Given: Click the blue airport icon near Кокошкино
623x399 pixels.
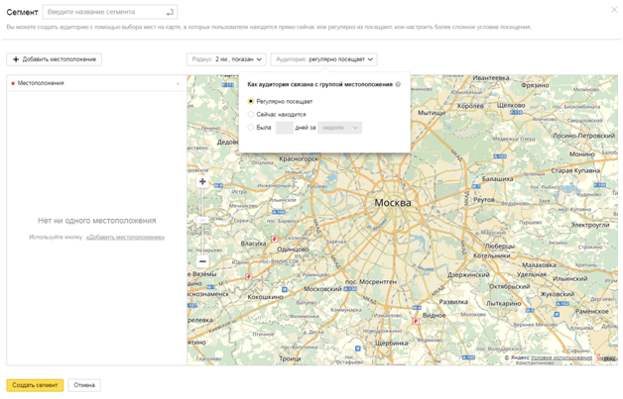Looking at the screenshot, I should [x=285, y=289].
